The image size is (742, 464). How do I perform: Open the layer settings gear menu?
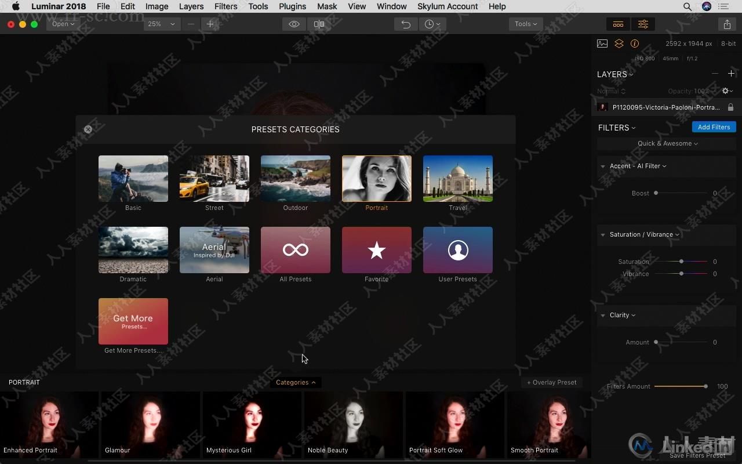(x=727, y=91)
